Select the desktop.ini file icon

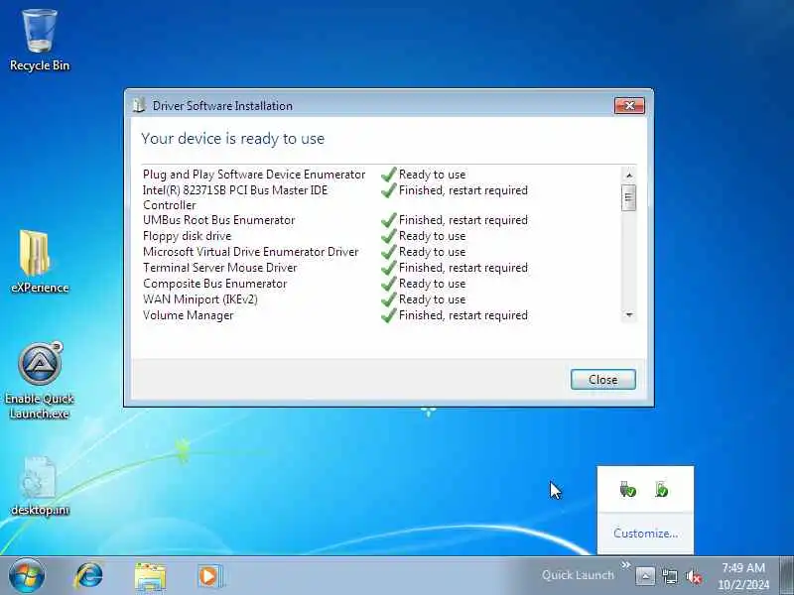point(39,487)
